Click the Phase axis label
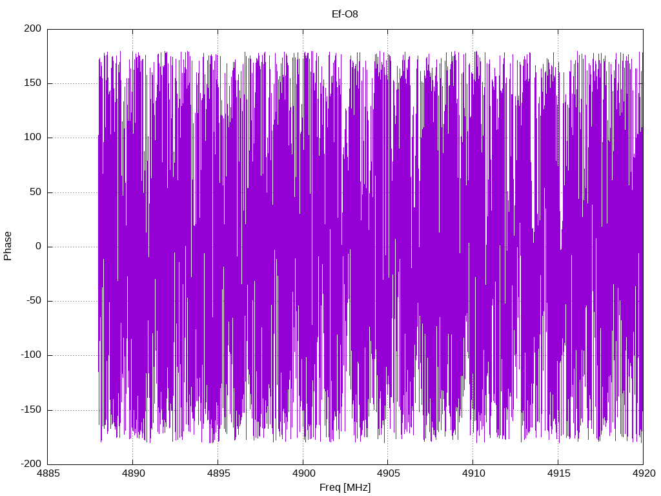The image size is (661, 496). tap(8, 246)
